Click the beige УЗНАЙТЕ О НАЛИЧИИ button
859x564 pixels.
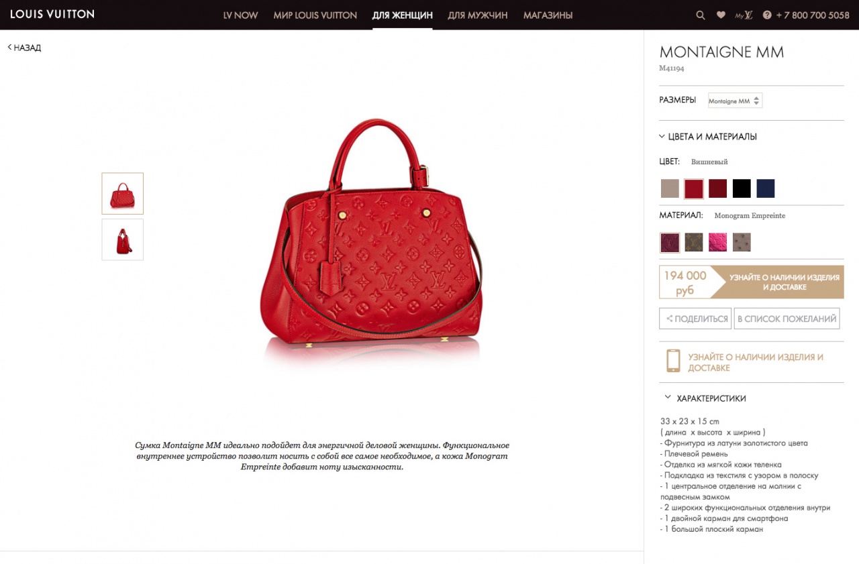click(x=776, y=282)
